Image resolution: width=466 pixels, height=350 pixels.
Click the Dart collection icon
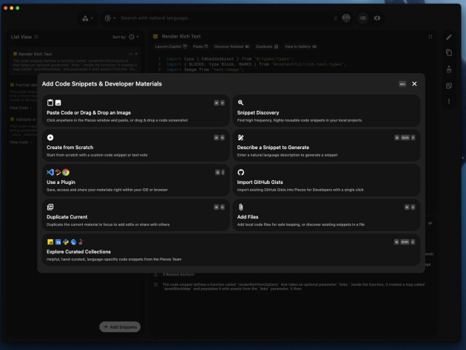[x=73, y=241]
